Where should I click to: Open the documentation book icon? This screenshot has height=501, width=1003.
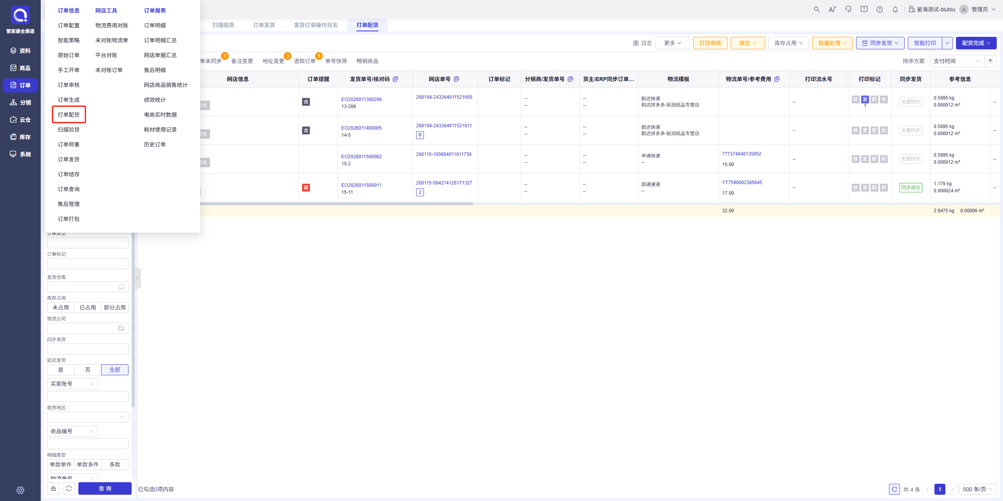click(864, 9)
